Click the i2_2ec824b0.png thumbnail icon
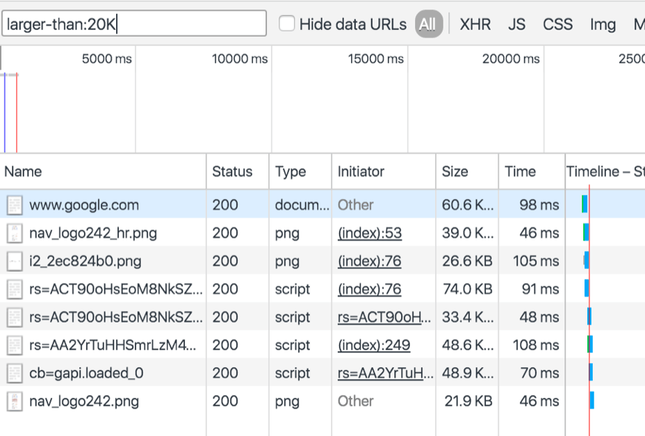 pos(15,261)
